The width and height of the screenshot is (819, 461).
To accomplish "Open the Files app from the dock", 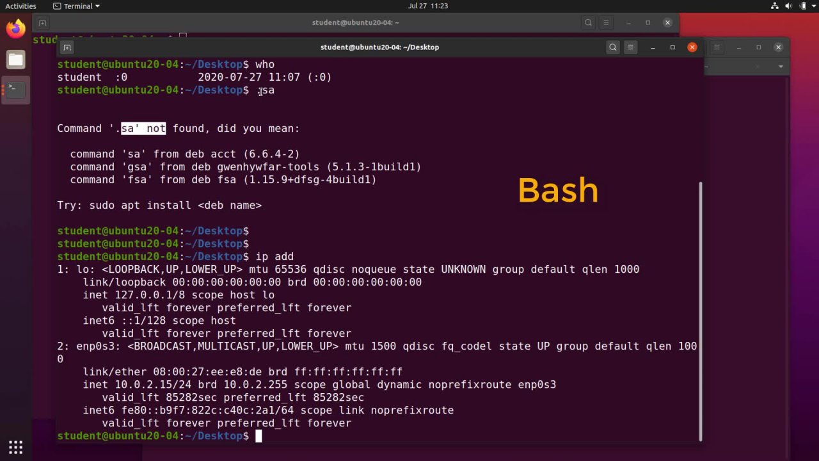I will [15, 60].
